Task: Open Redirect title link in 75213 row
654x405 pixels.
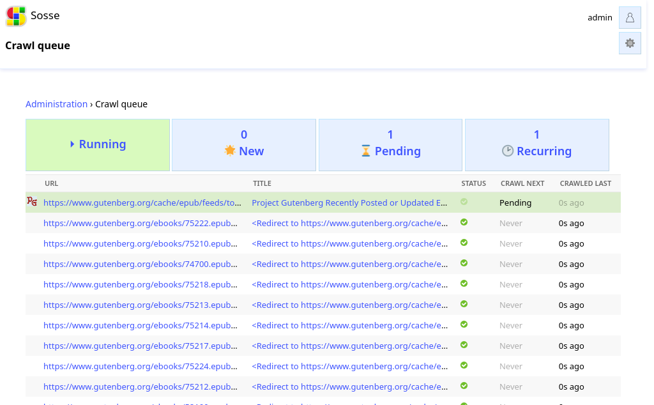Action: point(349,305)
